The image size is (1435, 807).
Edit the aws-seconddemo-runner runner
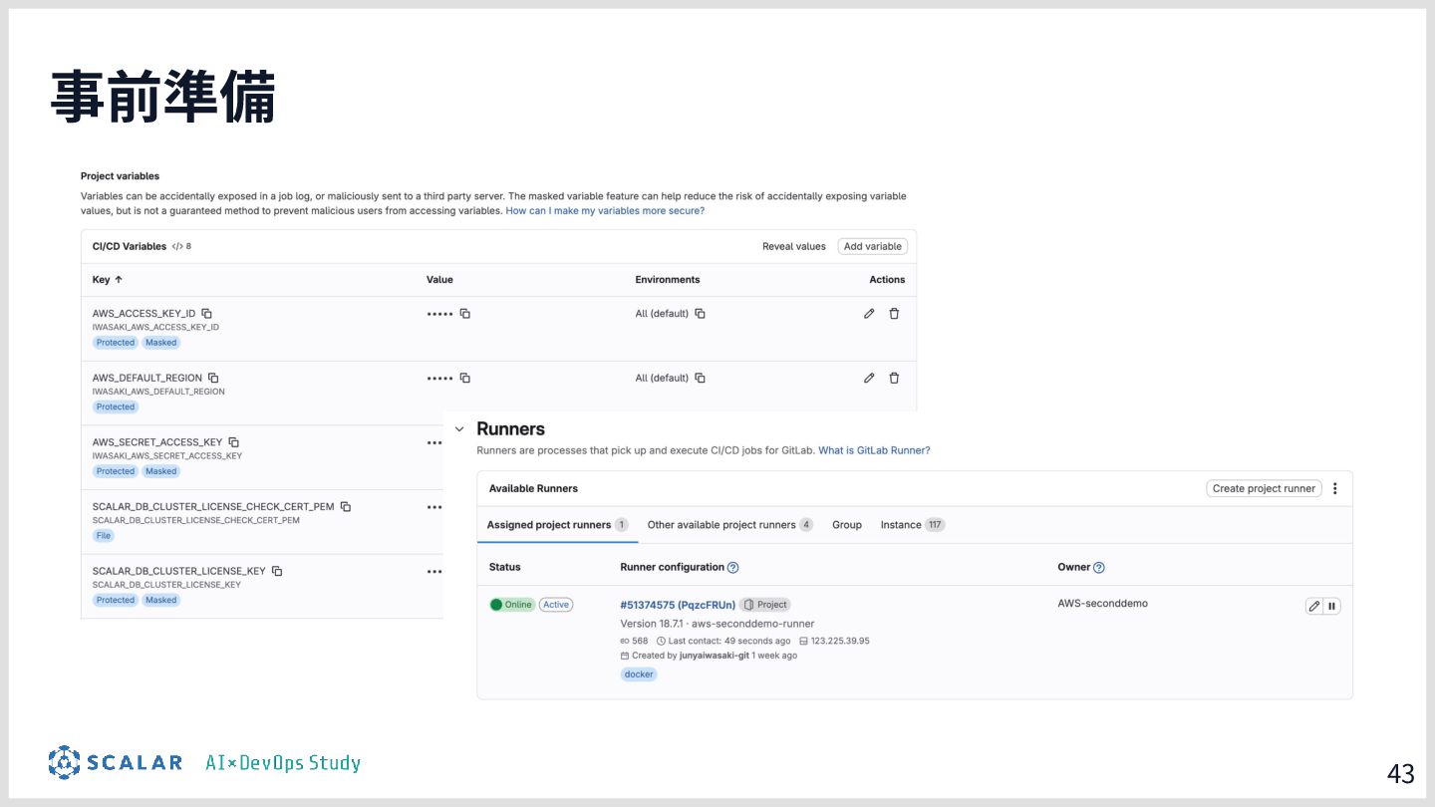coord(1314,606)
